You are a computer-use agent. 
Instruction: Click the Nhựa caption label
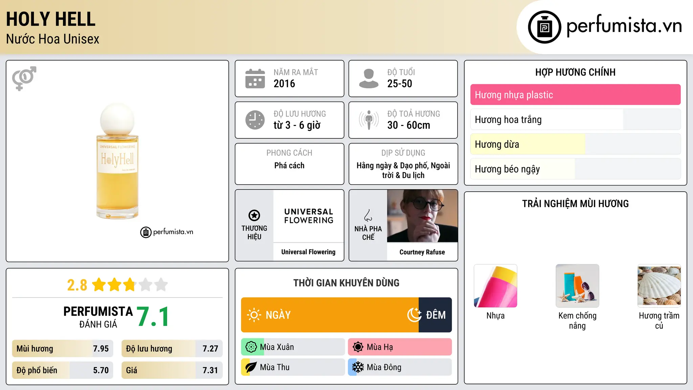pyautogui.click(x=495, y=316)
